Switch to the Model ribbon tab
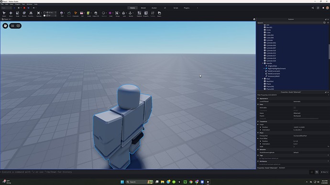 click(143, 8)
